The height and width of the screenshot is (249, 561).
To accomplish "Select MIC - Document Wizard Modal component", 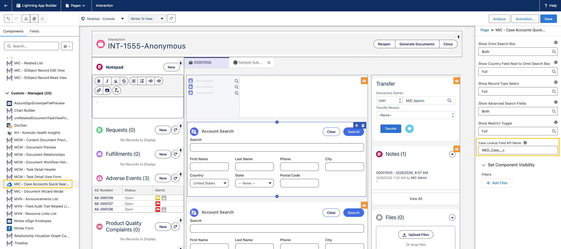I will coord(39,191).
